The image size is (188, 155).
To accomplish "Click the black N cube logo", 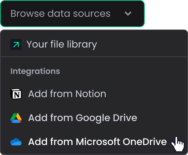I will pyautogui.click(x=16, y=94).
